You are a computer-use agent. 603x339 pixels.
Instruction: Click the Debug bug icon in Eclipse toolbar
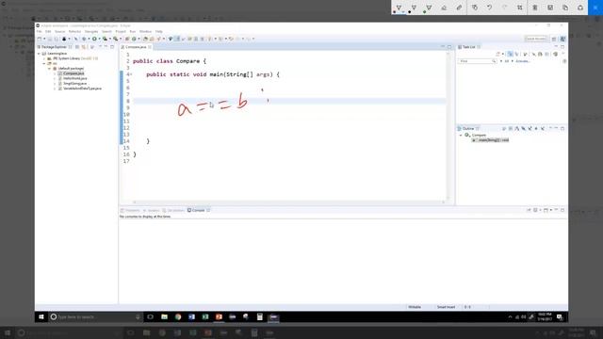coord(84,39)
